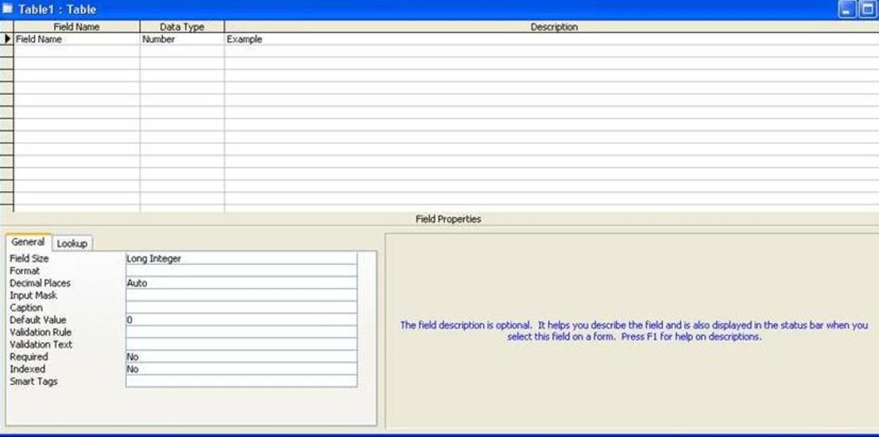Screen dimensions: 879x437
Task: Open the Decimal Places Auto box
Action: point(241,283)
